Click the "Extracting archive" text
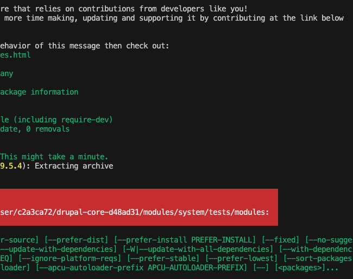The width and height of the screenshot is (353, 279). pos(74,166)
